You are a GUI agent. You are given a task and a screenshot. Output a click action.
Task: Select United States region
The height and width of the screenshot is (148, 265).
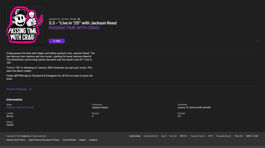(x=135, y=136)
